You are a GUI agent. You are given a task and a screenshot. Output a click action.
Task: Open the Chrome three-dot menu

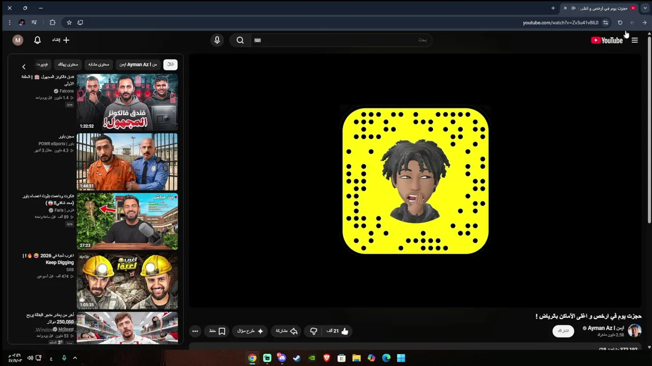point(9,22)
